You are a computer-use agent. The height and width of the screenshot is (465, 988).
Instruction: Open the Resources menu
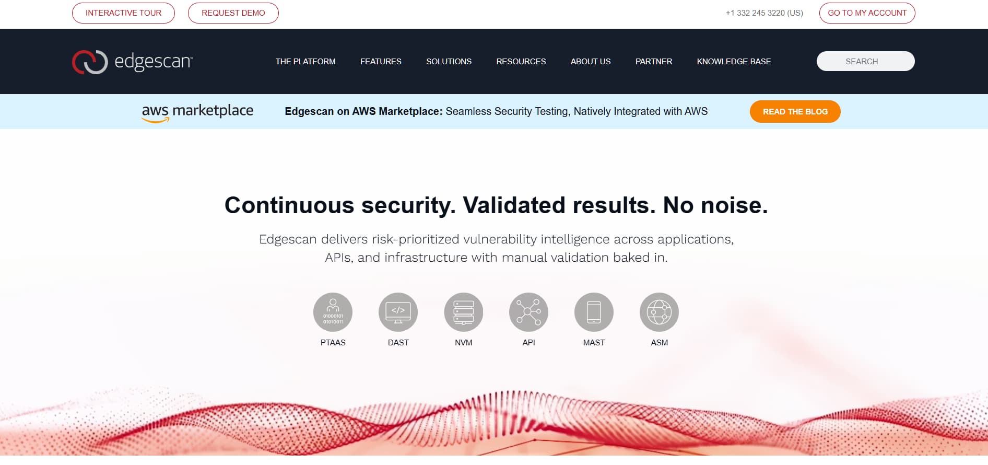[521, 62]
